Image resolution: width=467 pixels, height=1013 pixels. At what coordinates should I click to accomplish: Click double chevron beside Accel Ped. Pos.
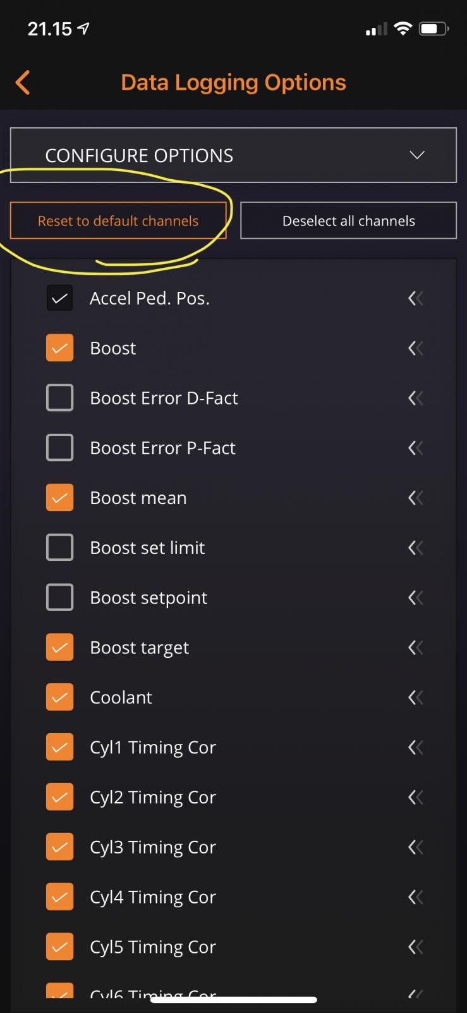[x=415, y=298]
